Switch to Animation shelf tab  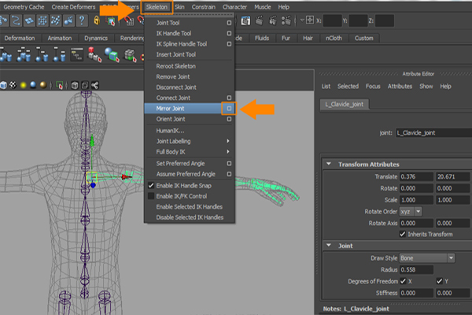tap(60, 38)
